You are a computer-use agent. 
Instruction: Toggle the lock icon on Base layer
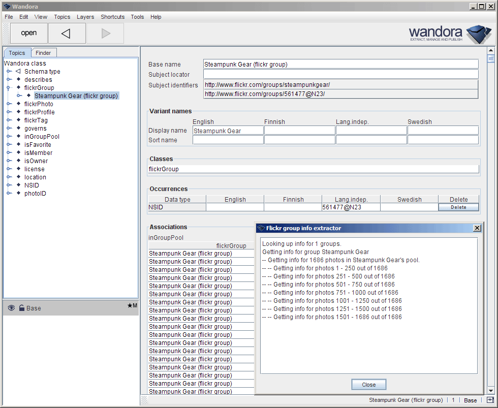click(22, 308)
